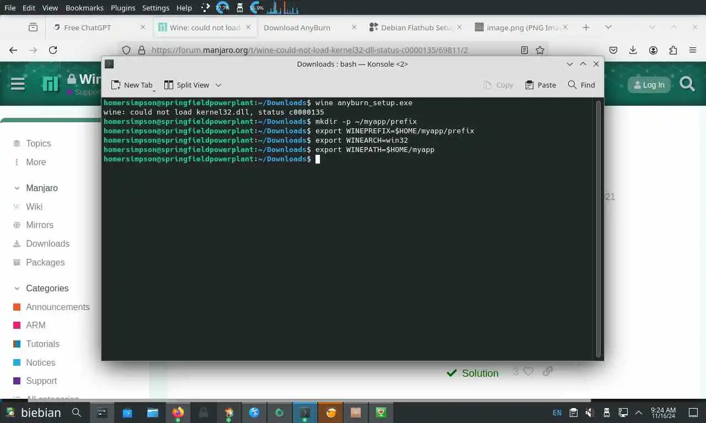Expand the Split View dropdown arrow
The height and width of the screenshot is (423, 706).
pos(218,85)
